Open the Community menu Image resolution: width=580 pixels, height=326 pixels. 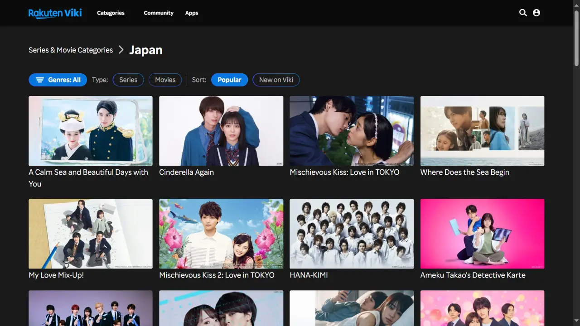pyautogui.click(x=159, y=13)
